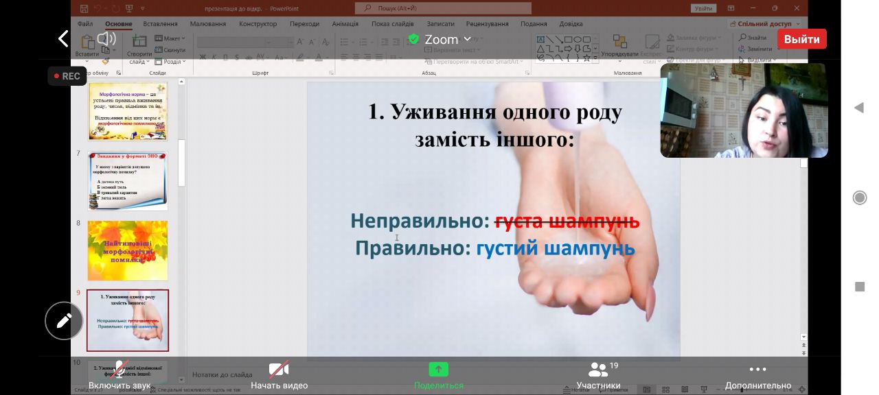Click Android recents square navigation button
This screenshot has width=879, height=395.
[859, 287]
